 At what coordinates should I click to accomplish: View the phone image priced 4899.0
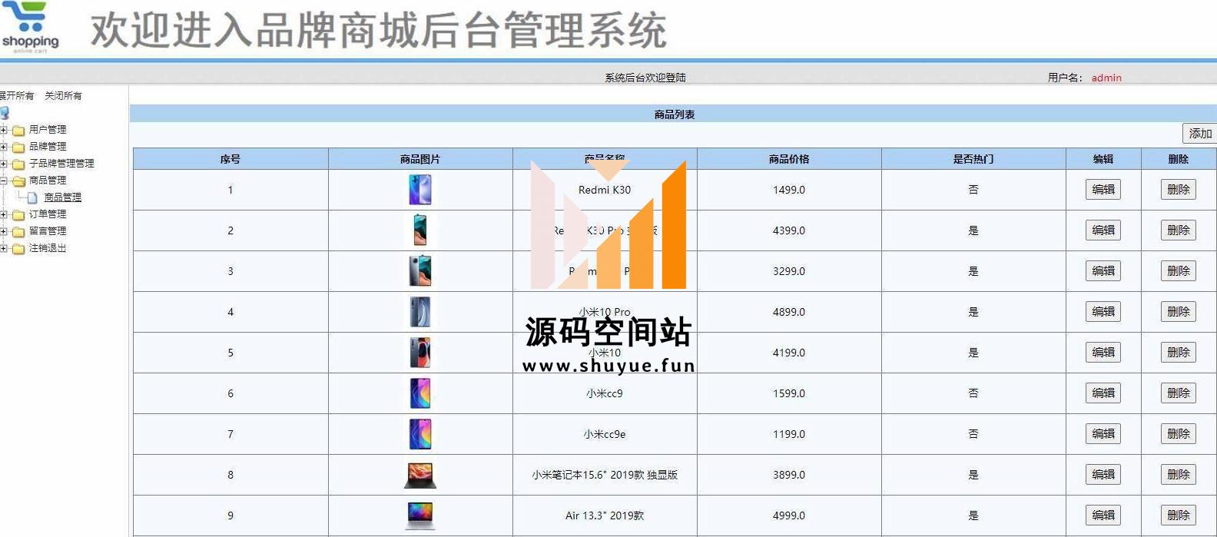420,312
